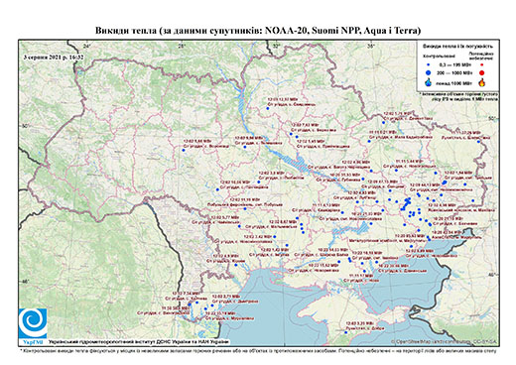Click the map title Викиди тепла
Viewport: 516px width, 365px height.
tap(258, 31)
